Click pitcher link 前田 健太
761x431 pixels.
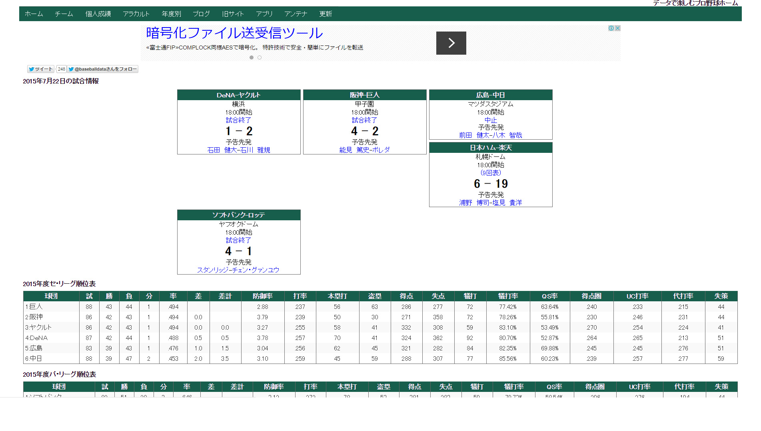pos(474,135)
